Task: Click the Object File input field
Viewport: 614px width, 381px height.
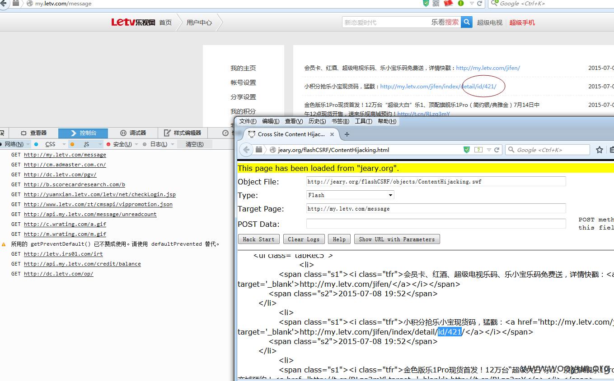Action: 436,181
